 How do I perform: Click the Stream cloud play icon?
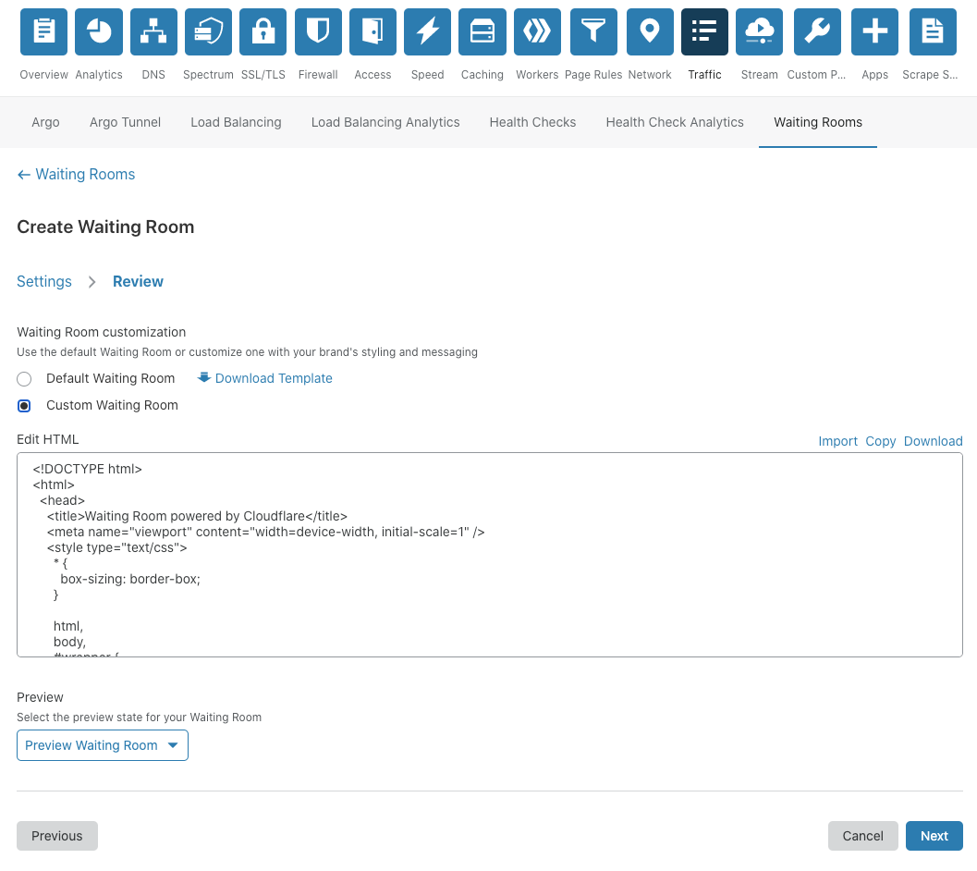coord(759,32)
